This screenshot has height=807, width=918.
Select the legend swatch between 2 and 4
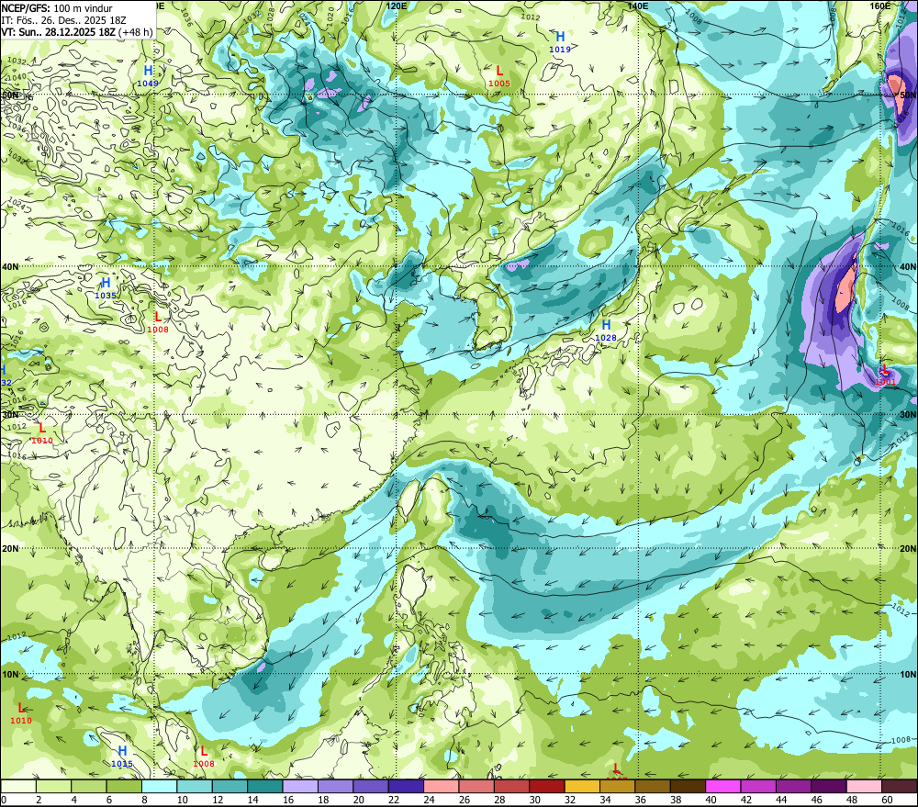[x=54, y=787]
